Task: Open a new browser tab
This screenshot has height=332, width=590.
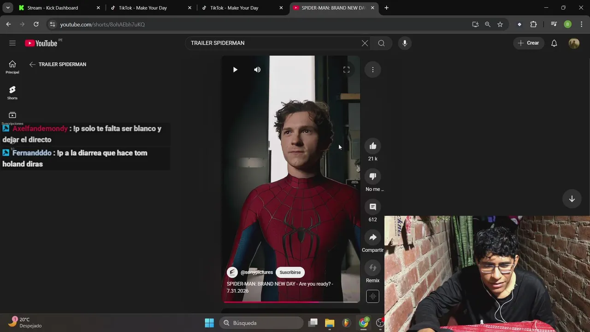Action: pos(386,8)
